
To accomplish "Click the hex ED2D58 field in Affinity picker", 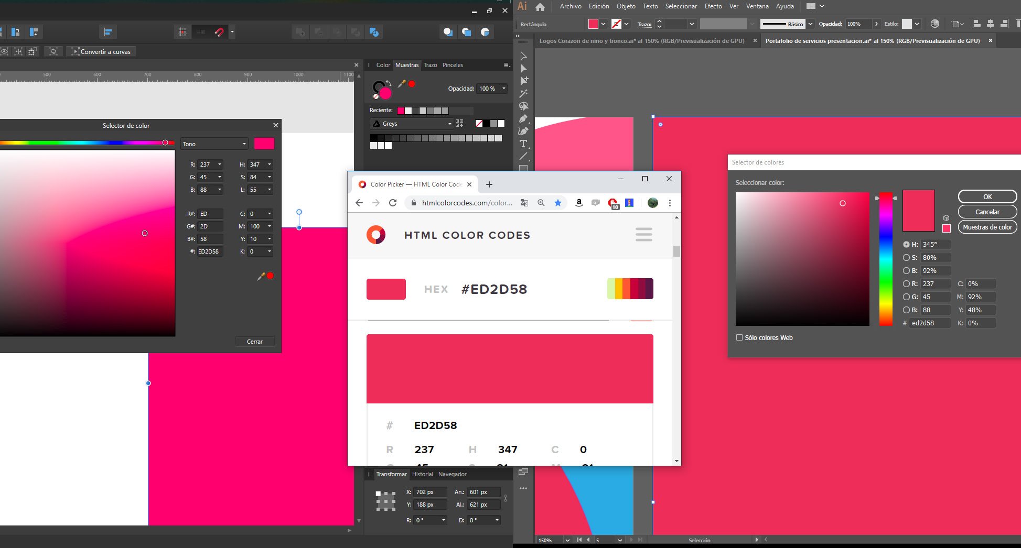I will 210,251.
